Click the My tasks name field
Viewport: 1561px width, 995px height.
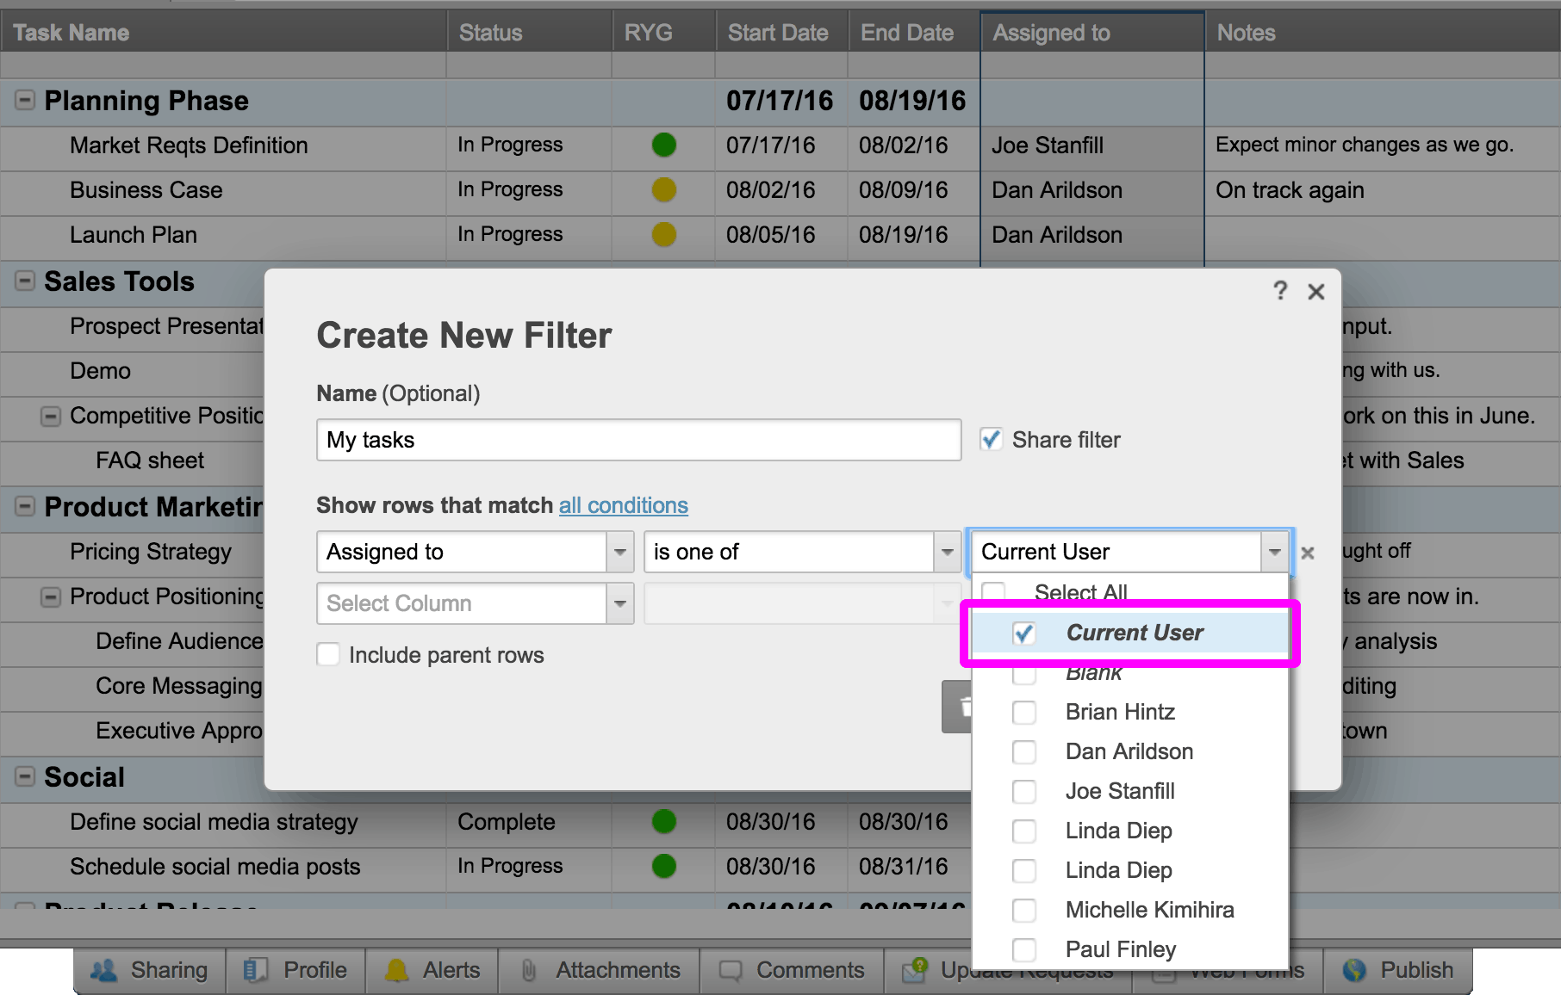(638, 440)
